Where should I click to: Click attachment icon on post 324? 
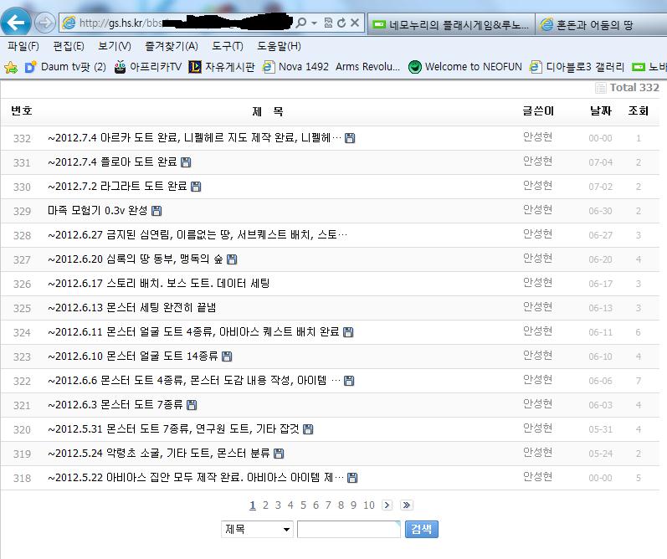point(348,332)
